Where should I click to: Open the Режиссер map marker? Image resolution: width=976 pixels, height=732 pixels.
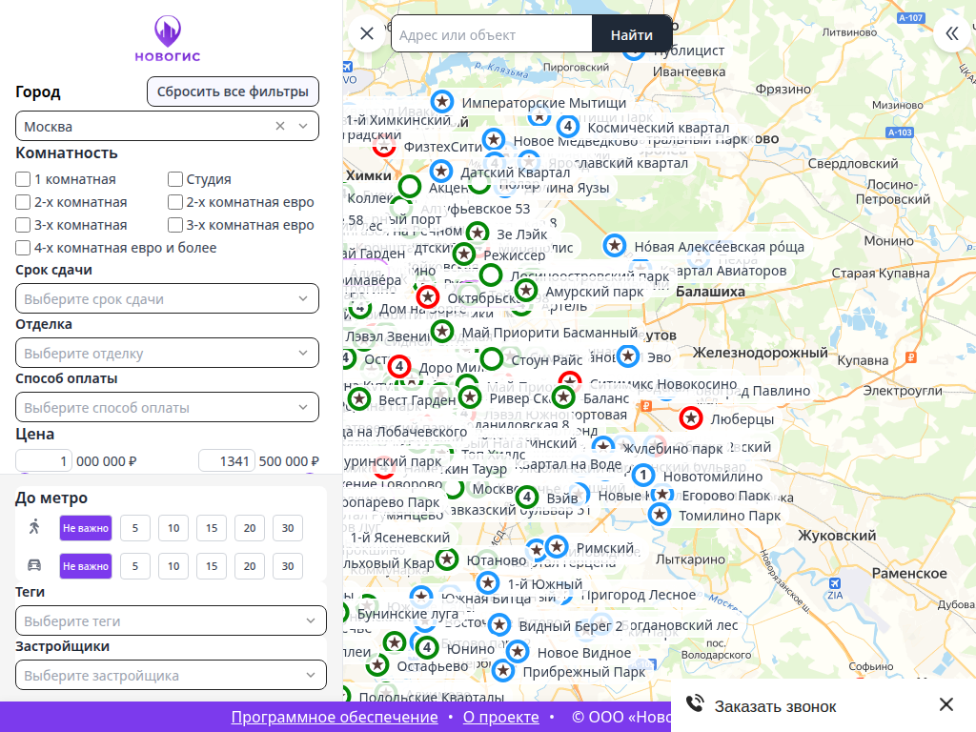464,254
